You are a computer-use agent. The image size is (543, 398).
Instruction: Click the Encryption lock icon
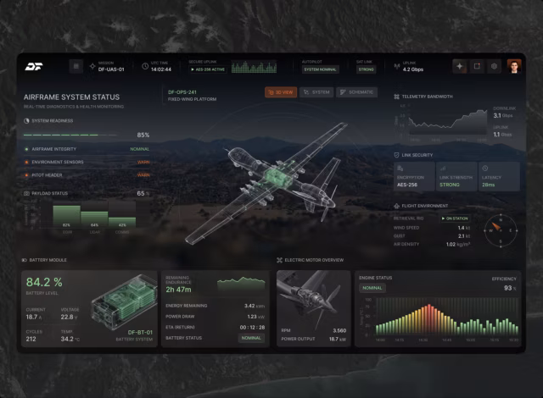pyautogui.click(x=400, y=169)
